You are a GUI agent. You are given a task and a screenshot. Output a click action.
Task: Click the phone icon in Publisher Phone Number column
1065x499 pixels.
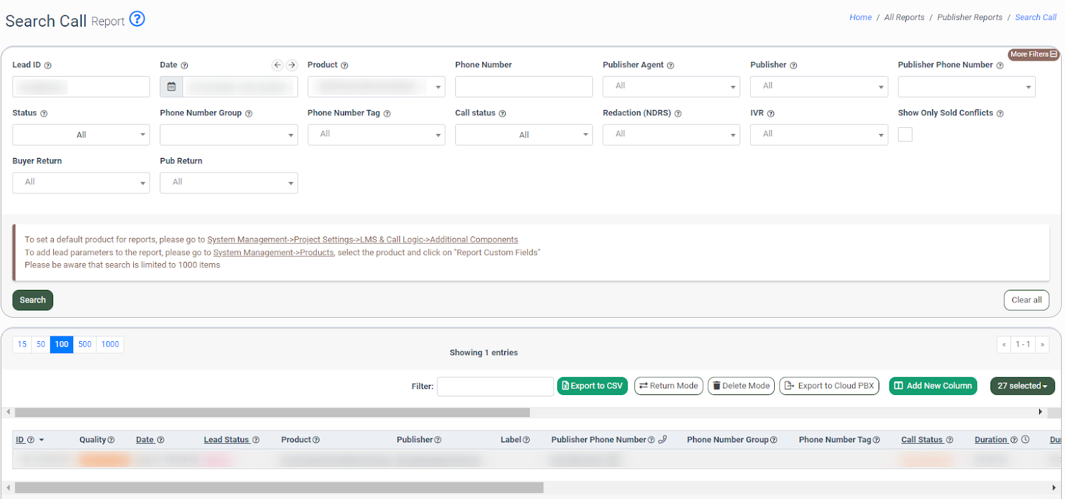tap(662, 440)
